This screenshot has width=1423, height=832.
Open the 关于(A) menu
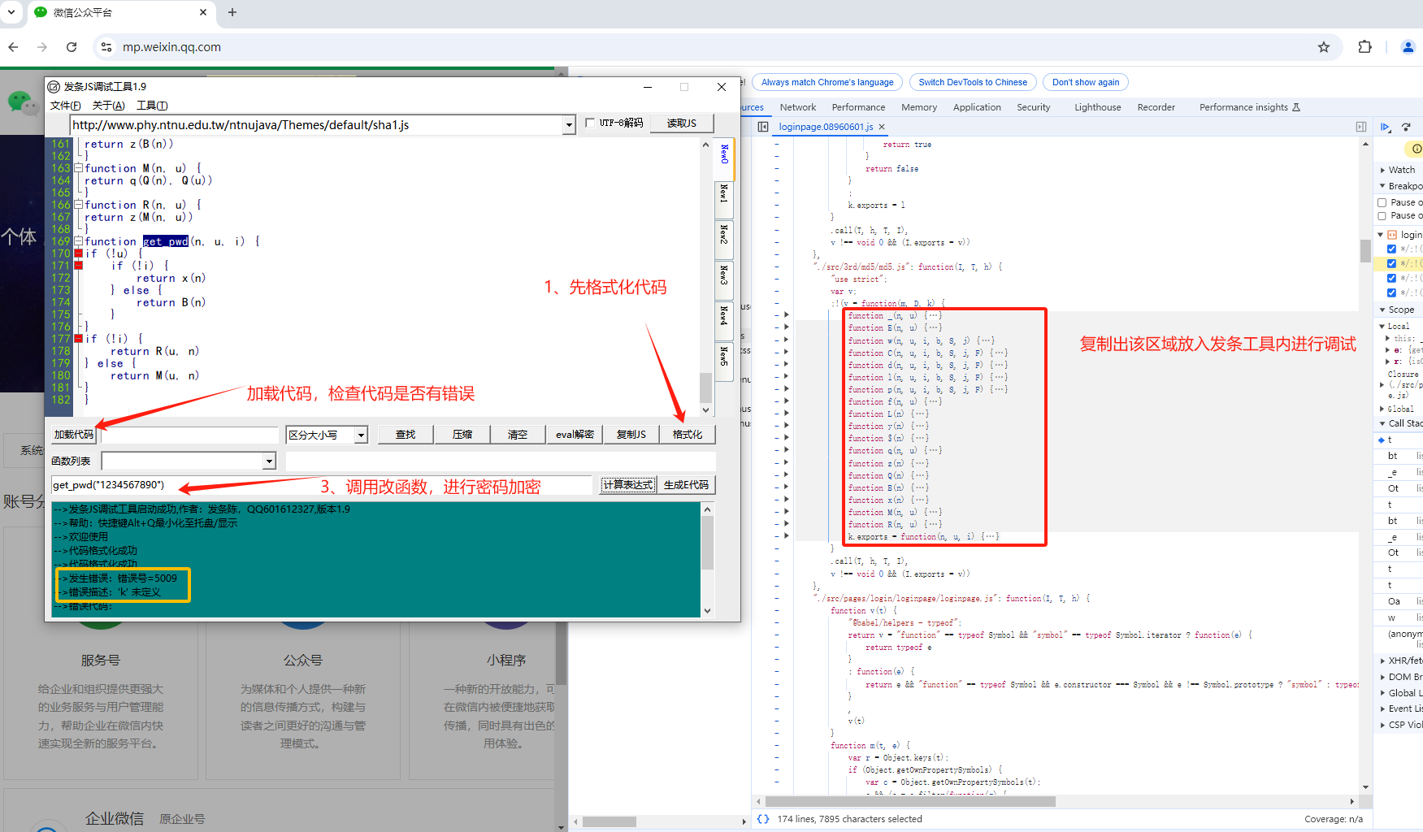point(108,106)
